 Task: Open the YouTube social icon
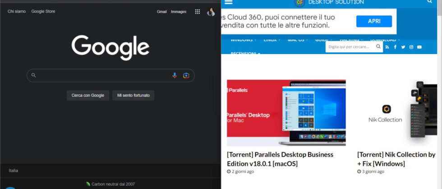click(419, 47)
